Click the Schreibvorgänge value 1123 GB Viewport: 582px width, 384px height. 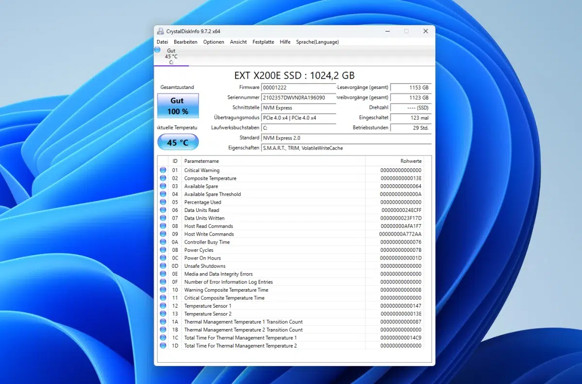click(x=411, y=98)
